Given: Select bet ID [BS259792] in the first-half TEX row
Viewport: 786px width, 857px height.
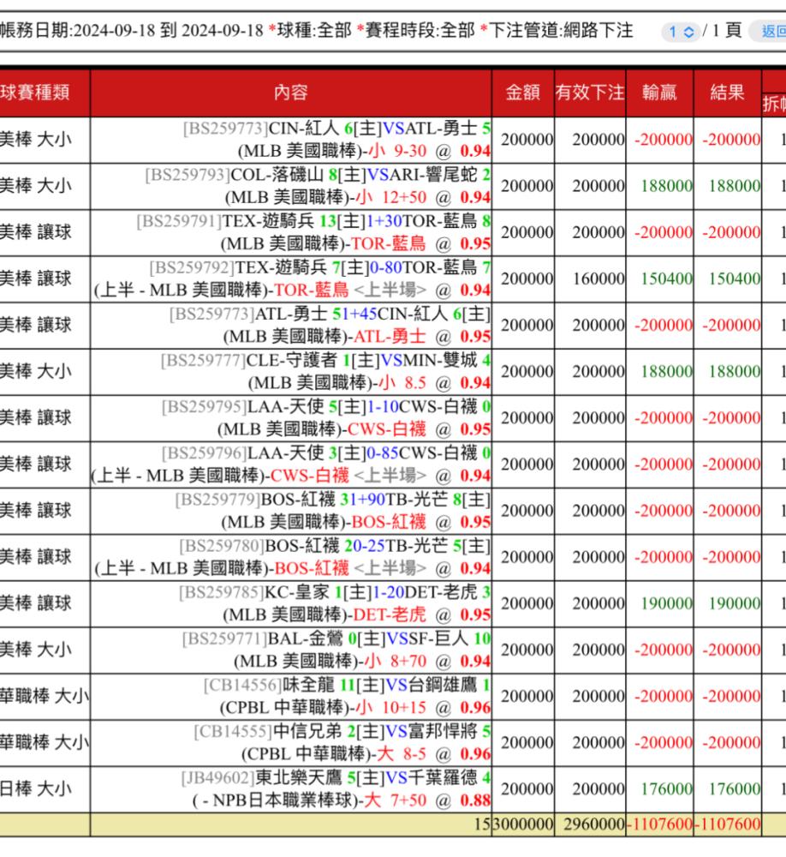Looking at the screenshot, I should point(192,267).
